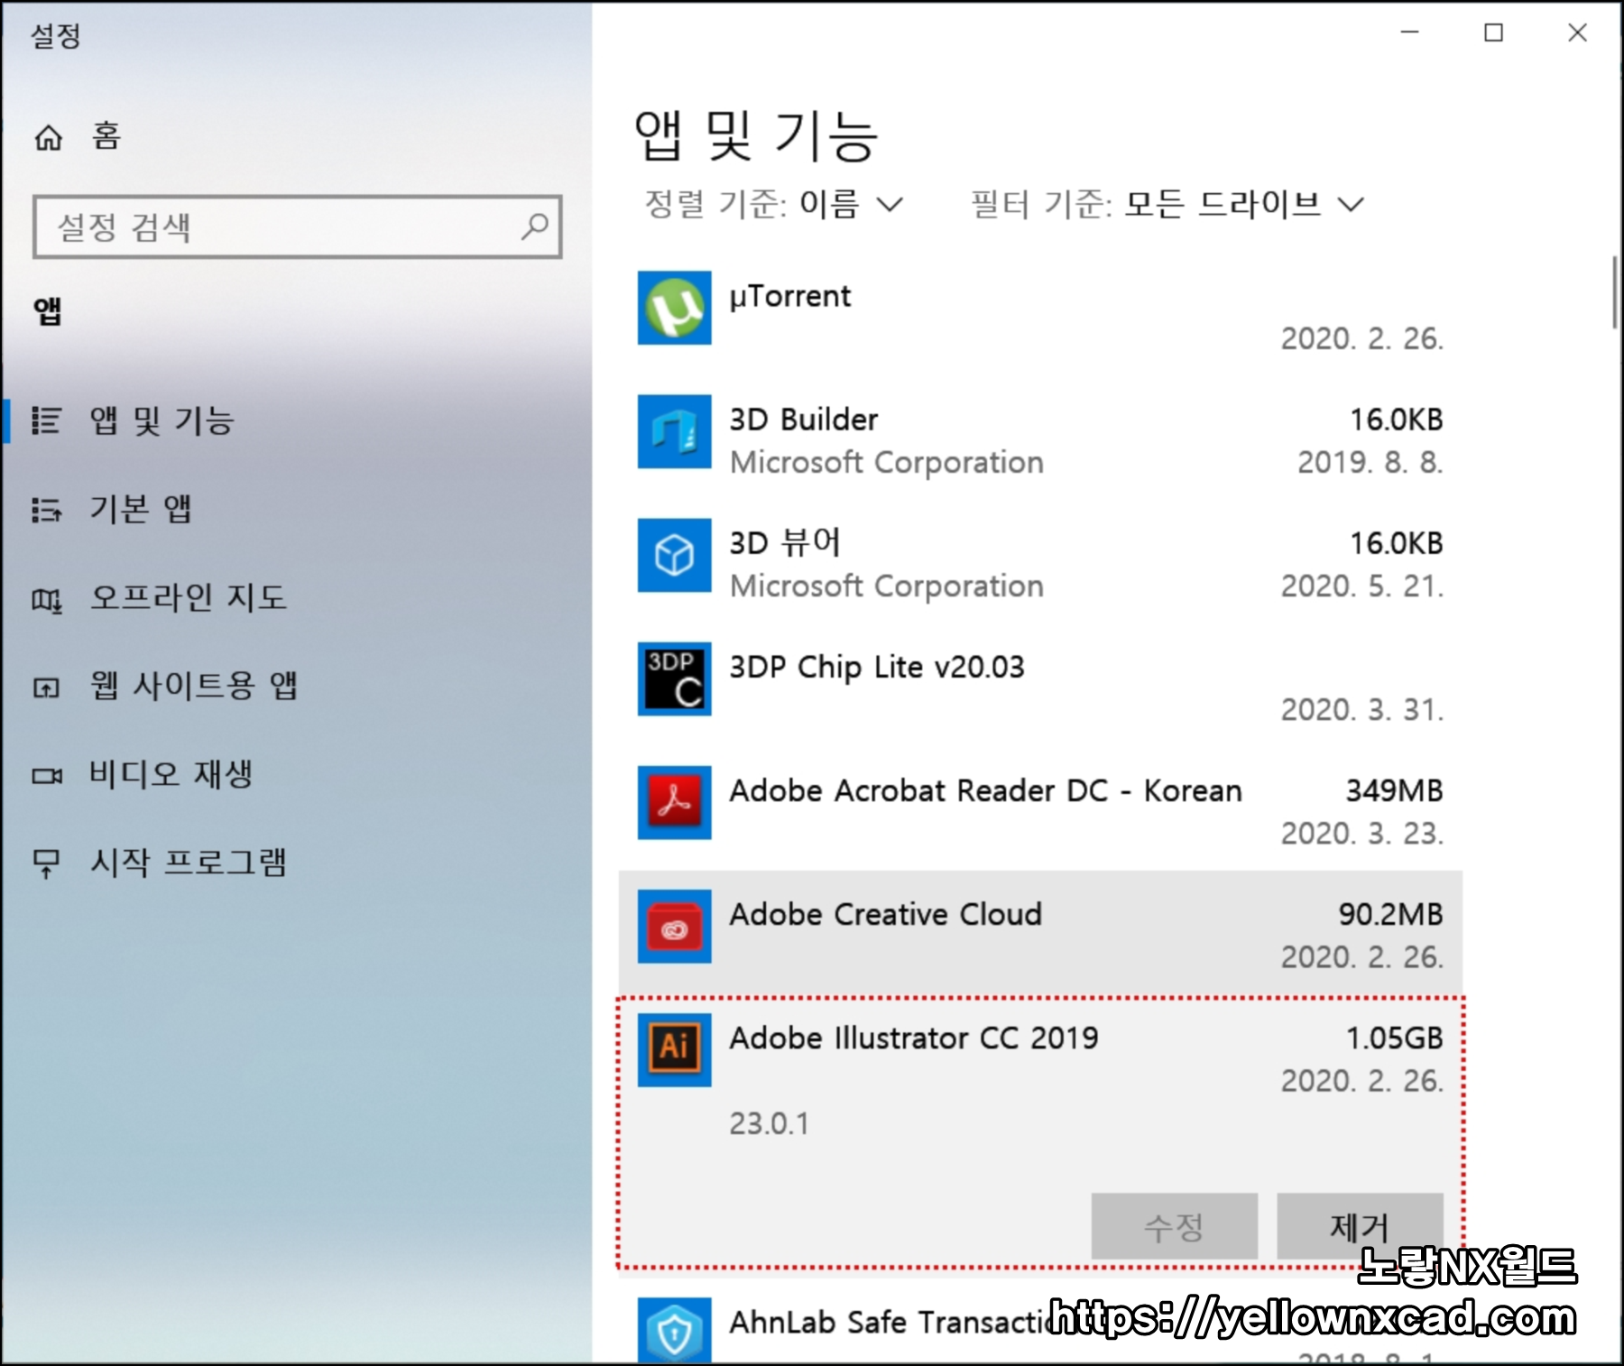Click the Adobe Acrobat Reader icon

(674, 802)
